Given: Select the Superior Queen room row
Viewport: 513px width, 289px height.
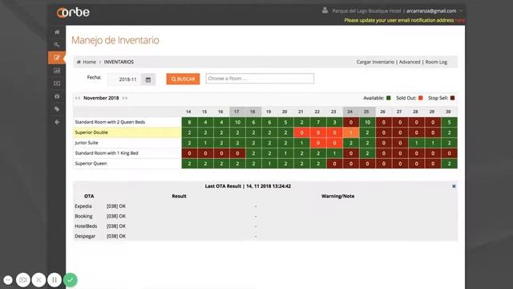Looking at the screenshot, I should [127, 164].
